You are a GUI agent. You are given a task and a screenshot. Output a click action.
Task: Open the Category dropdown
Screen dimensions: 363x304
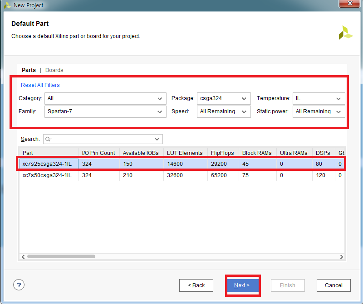pos(105,98)
